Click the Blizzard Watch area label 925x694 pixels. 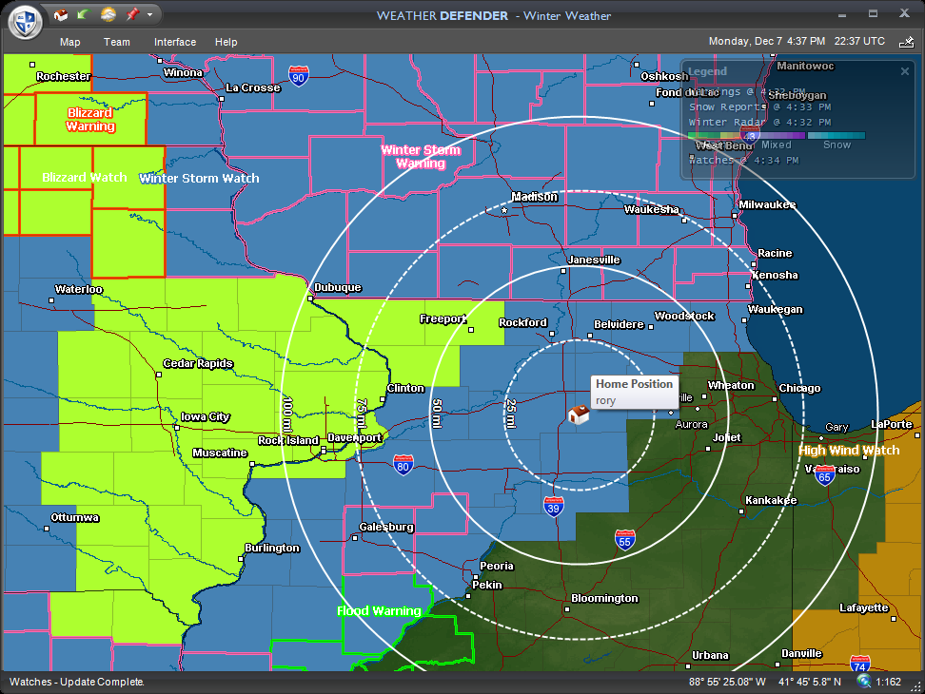click(85, 178)
